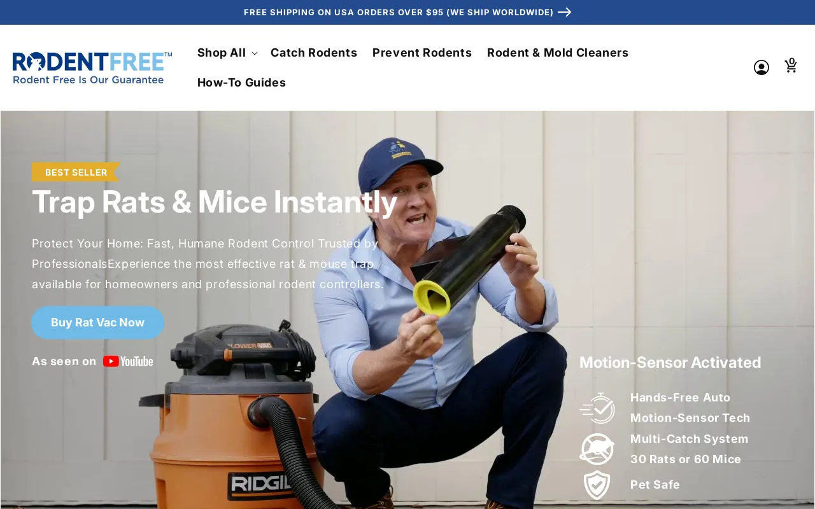Click the multi-catch rodent icon
815x509 pixels.
tap(597, 449)
